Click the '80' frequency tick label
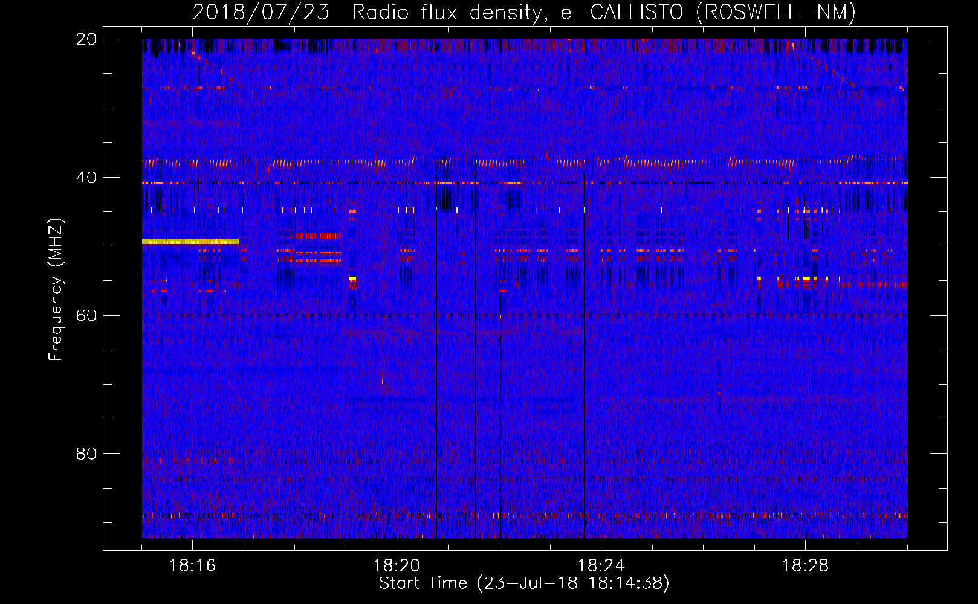The height and width of the screenshot is (604, 978). (86, 454)
